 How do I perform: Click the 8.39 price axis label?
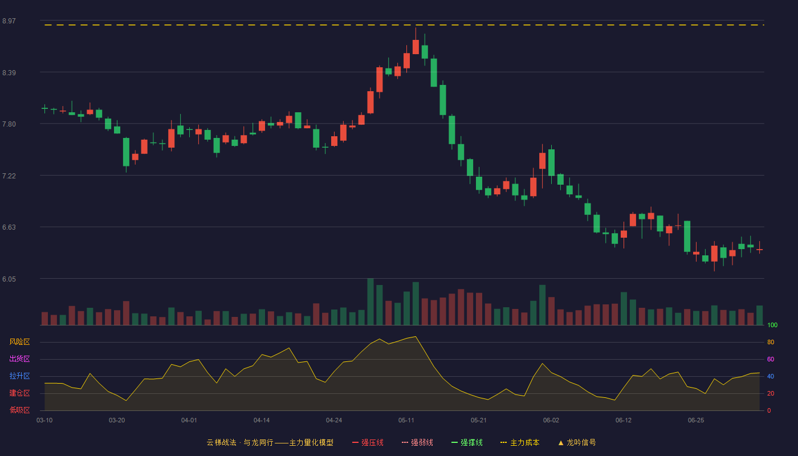pyautogui.click(x=9, y=72)
